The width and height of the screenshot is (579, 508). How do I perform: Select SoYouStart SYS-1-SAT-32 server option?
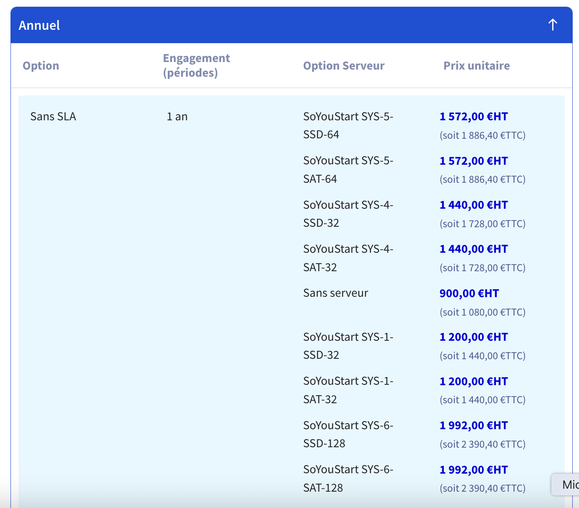click(x=348, y=390)
